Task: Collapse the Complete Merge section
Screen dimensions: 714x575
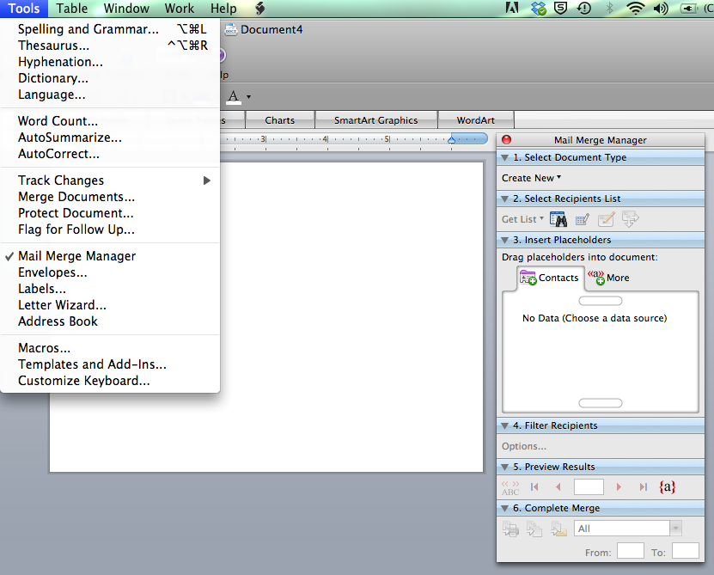Action: click(505, 509)
